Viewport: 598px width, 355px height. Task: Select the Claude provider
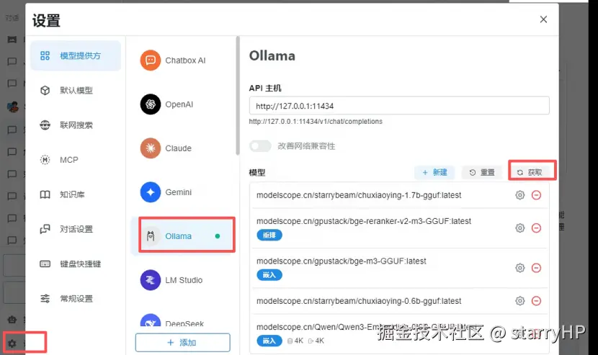(182, 148)
